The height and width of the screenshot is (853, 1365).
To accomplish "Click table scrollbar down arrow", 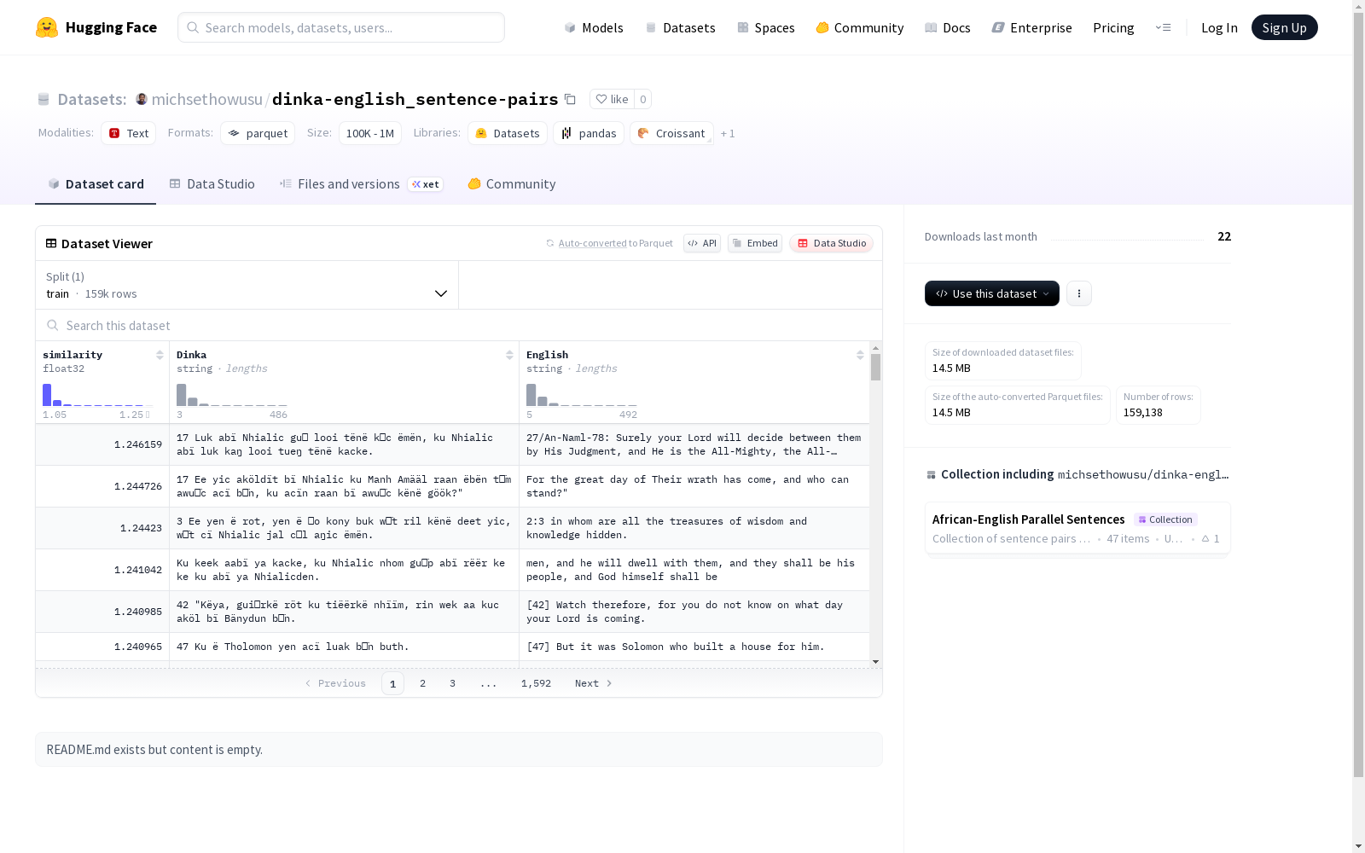I will 875,661.
